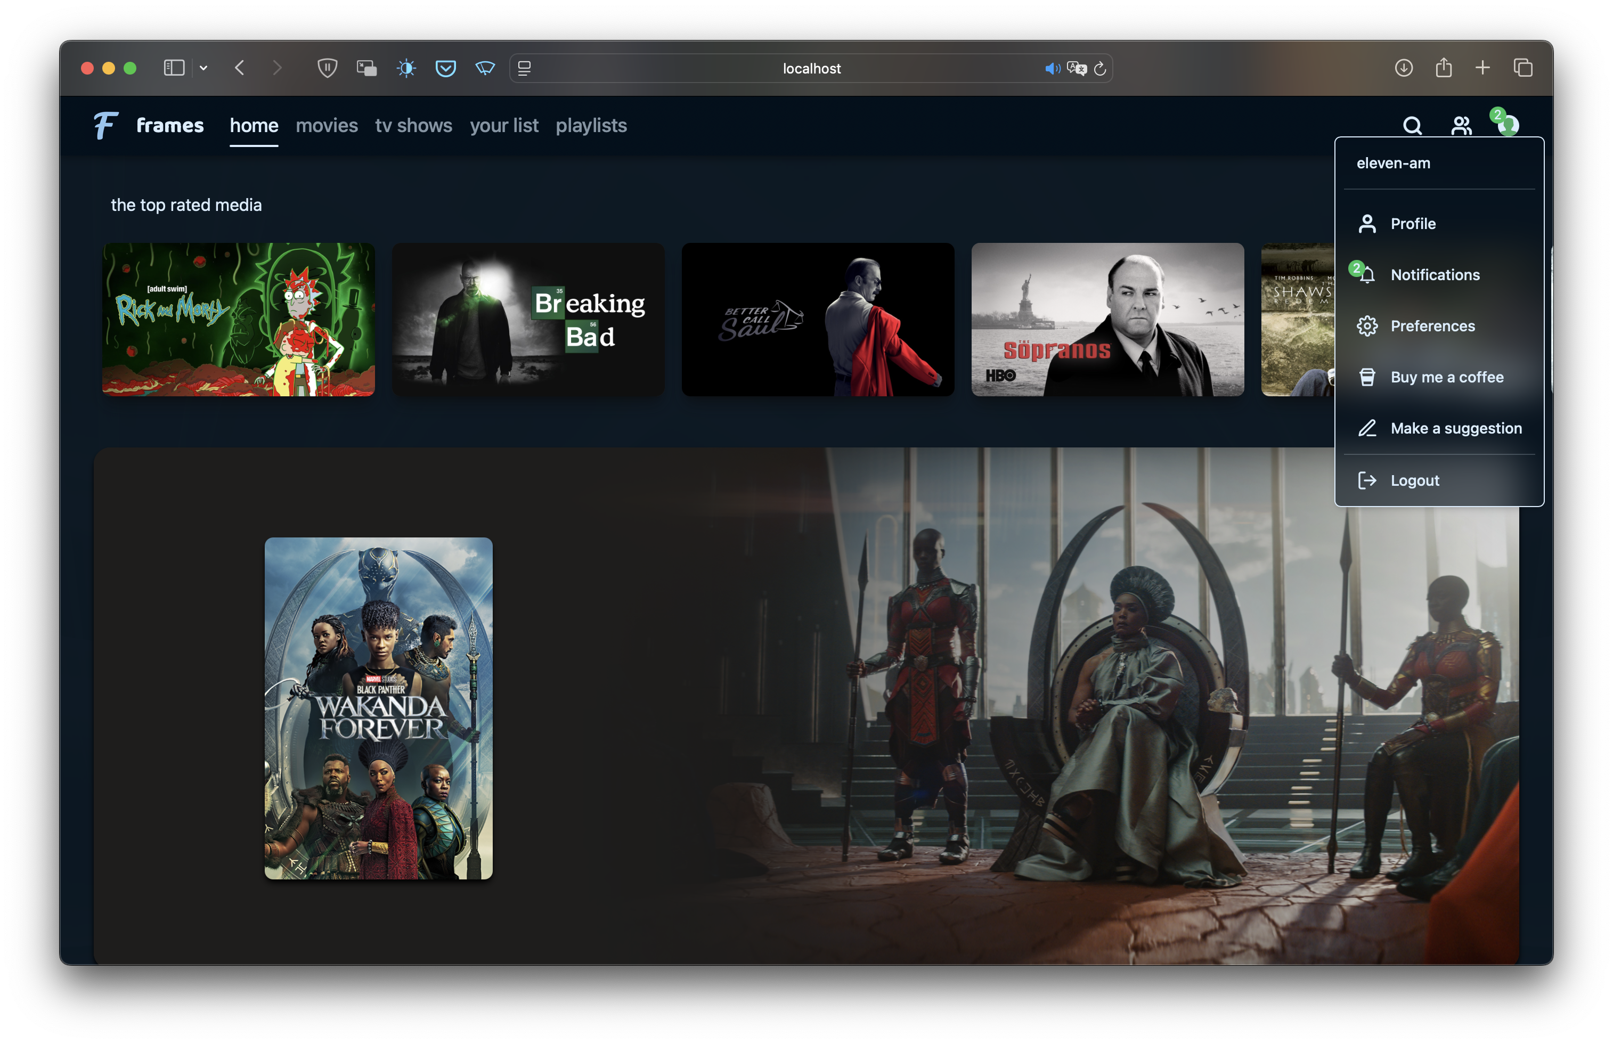Open the Breaking Bad thumbnail
Image resolution: width=1613 pixels, height=1044 pixels.
tap(528, 320)
